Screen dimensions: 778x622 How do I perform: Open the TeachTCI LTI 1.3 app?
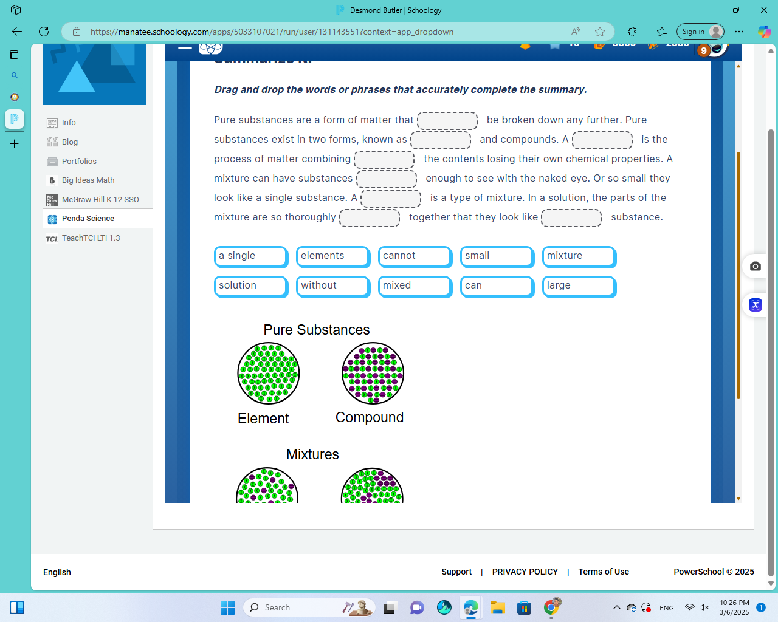(x=91, y=238)
